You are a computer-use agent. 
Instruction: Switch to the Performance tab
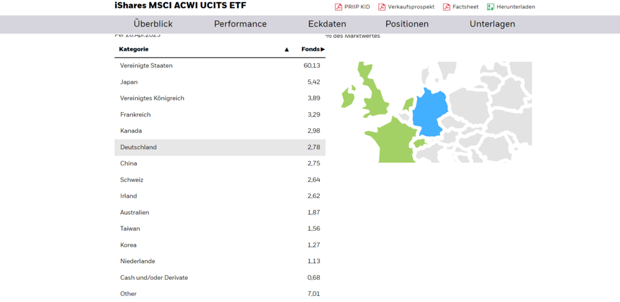point(241,24)
